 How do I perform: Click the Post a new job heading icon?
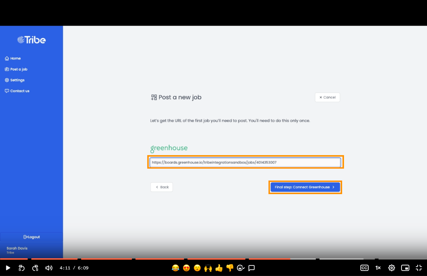pos(154,97)
